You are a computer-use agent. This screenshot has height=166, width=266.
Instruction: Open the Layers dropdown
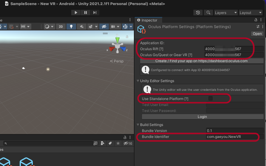[x=226, y=13]
